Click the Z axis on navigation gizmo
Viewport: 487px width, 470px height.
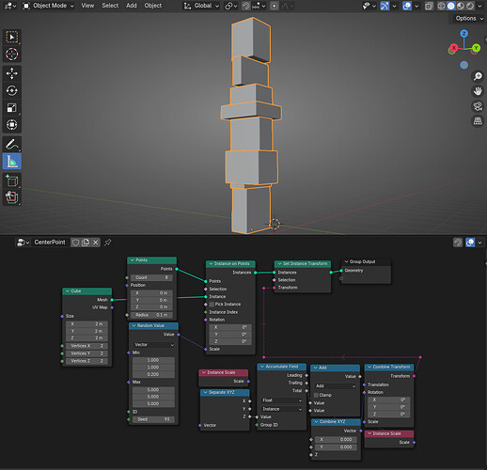(x=464, y=33)
